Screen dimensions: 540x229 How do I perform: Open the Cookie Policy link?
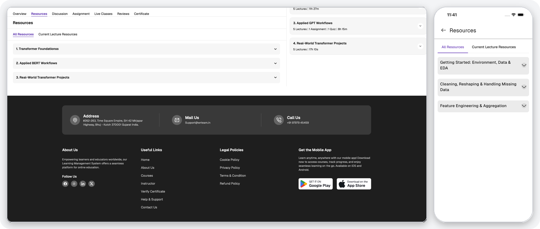tap(229, 160)
